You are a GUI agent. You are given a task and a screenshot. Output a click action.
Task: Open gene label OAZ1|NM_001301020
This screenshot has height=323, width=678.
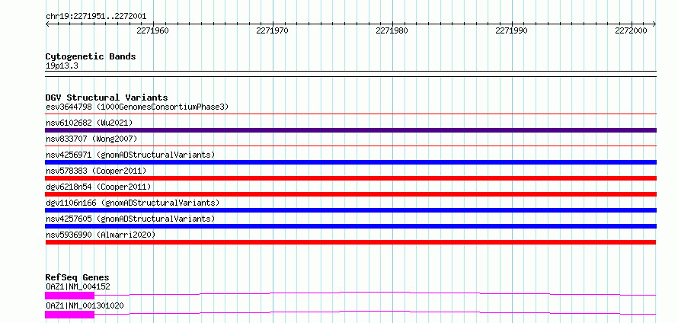pos(85,305)
